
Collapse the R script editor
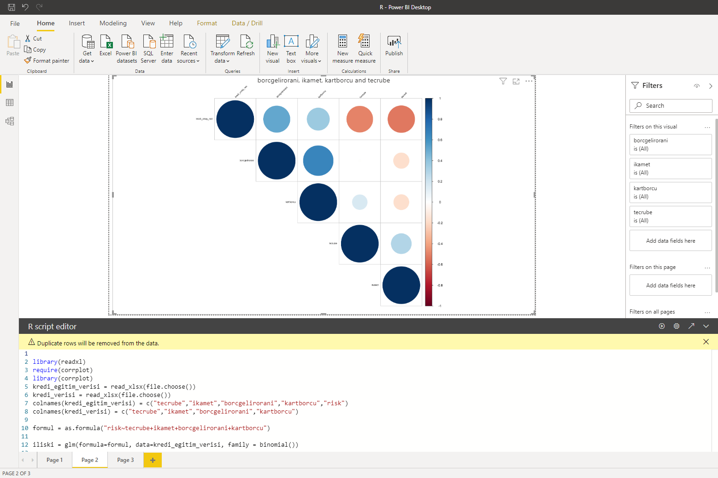point(706,326)
